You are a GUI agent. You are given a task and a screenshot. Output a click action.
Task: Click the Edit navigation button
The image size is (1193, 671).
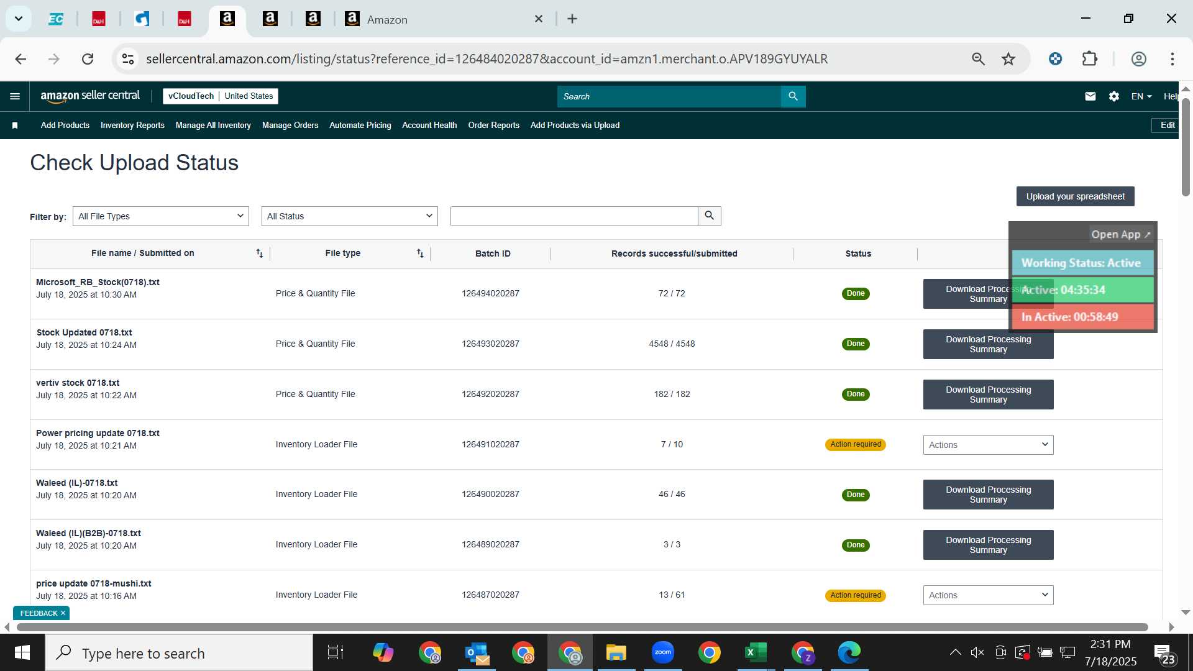tap(1167, 126)
